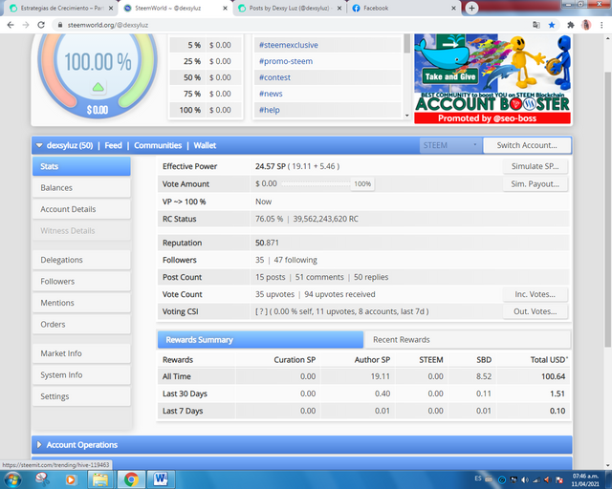The image size is (612, 489).
Task: Open the snipping tool icon in the taskbar
Action: pyautogui.click(x=42, y=479)
